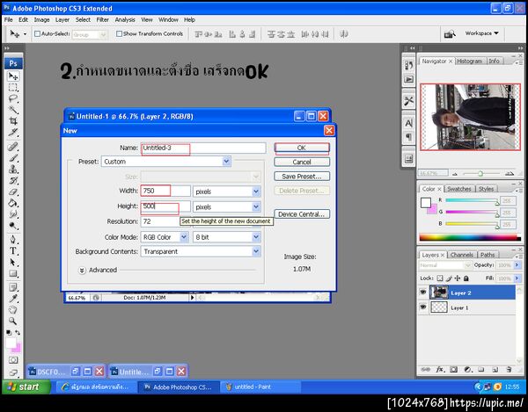
Task: Select the Magic Wand tool
Action: 13,110
